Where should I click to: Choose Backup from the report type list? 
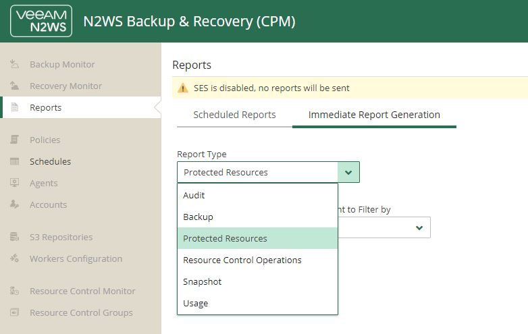point(257,217)
